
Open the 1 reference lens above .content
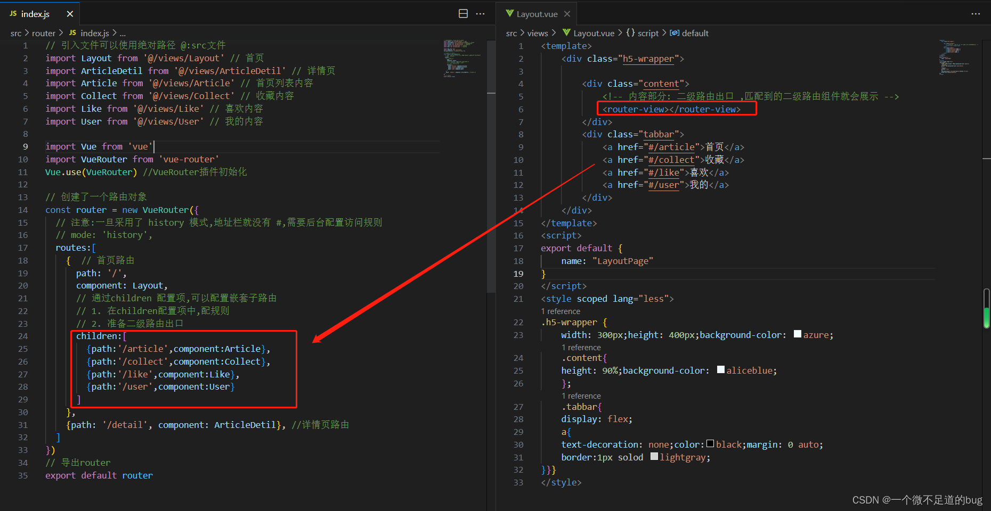tap(581, 348)
